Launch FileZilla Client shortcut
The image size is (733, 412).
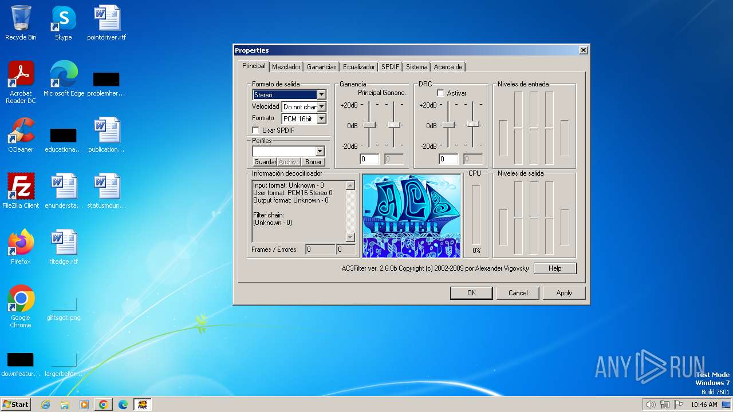[x=21, y=191]
